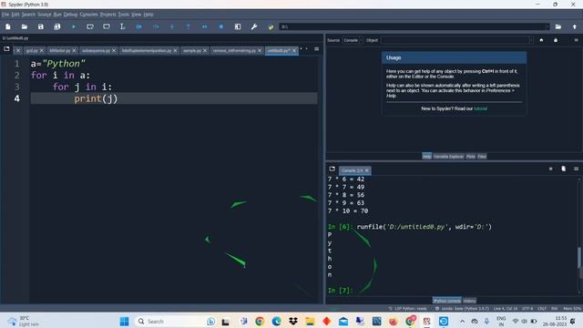The width and height of the screenshot is (583, 328).
Task: Close the Console 1/A tab
Action: click(366, 170)
